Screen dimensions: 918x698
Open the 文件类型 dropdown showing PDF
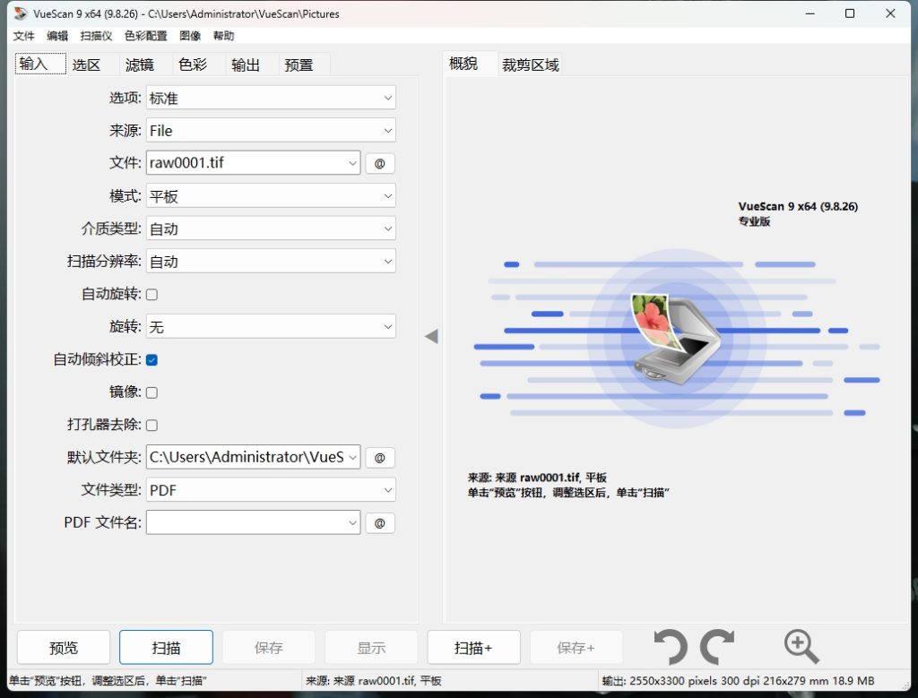[x=271, y=490]
